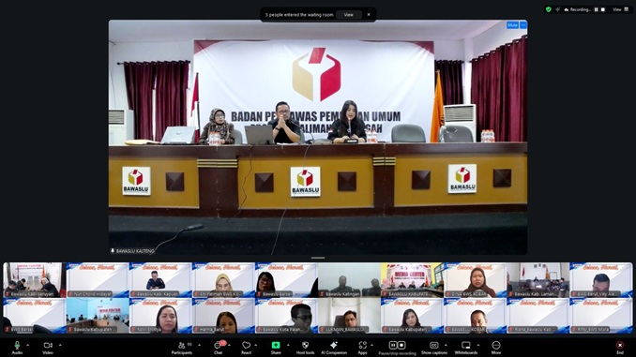
Task: Expand the arrow next to Apps
Action: tap(372, 345)
